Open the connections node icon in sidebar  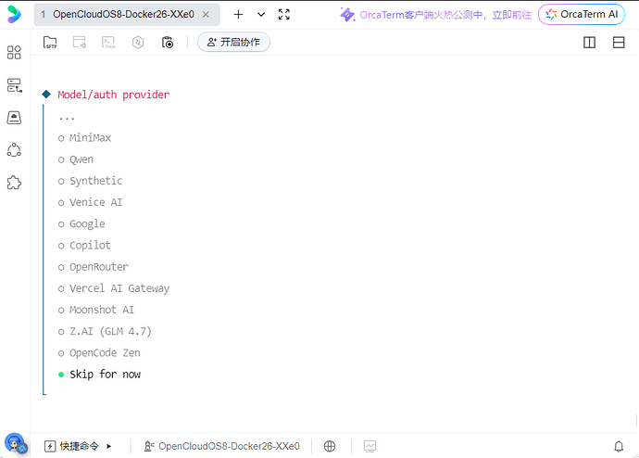pyautogui.click(x=14, y=150)
